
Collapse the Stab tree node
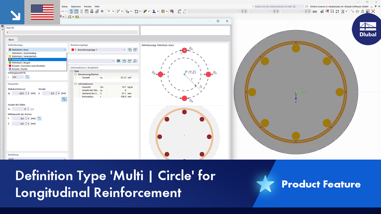tap(72, 71)
